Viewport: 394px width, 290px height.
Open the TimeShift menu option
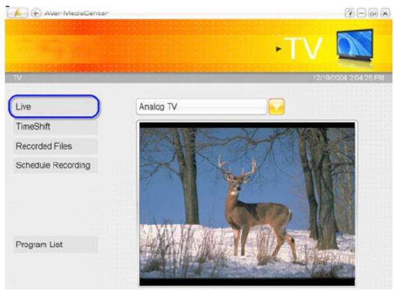55,126
